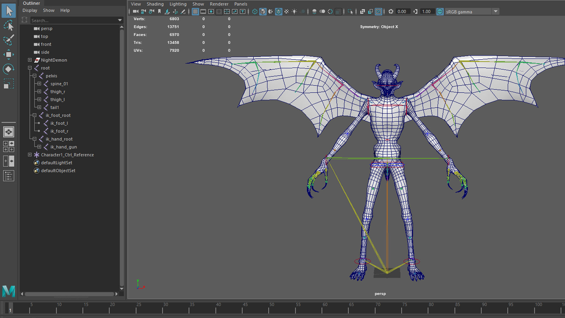The image size is (565, 318).
Task: Click the Use Default Material icon
Action: pos(271,11)
